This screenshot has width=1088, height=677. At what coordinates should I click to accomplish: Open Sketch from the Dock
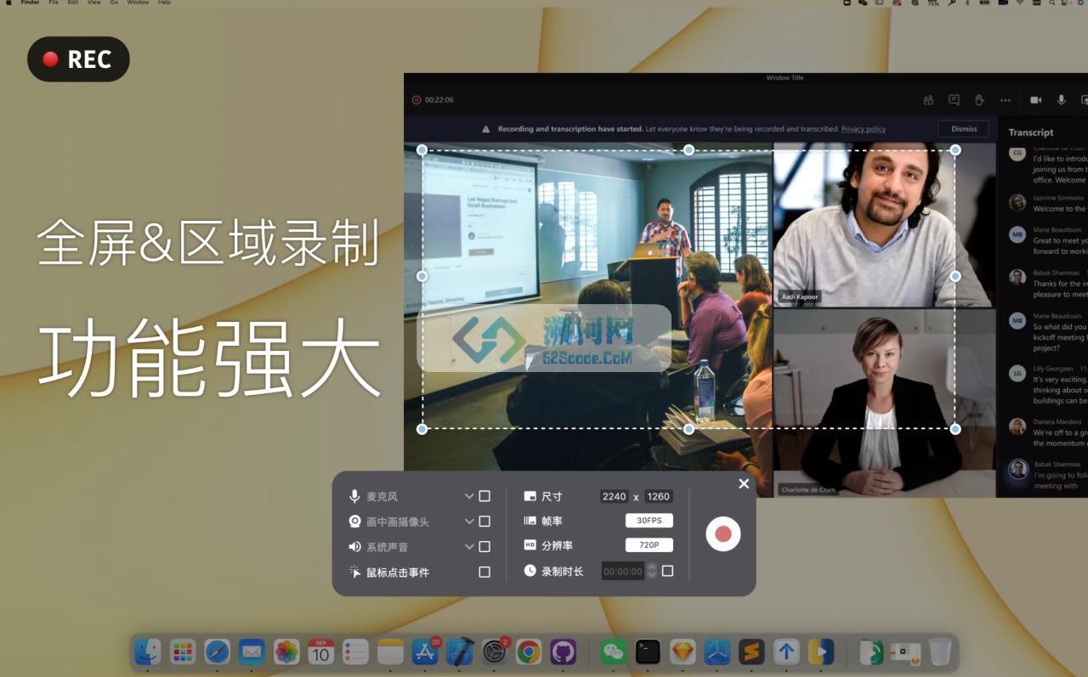(x=683, y=652)
